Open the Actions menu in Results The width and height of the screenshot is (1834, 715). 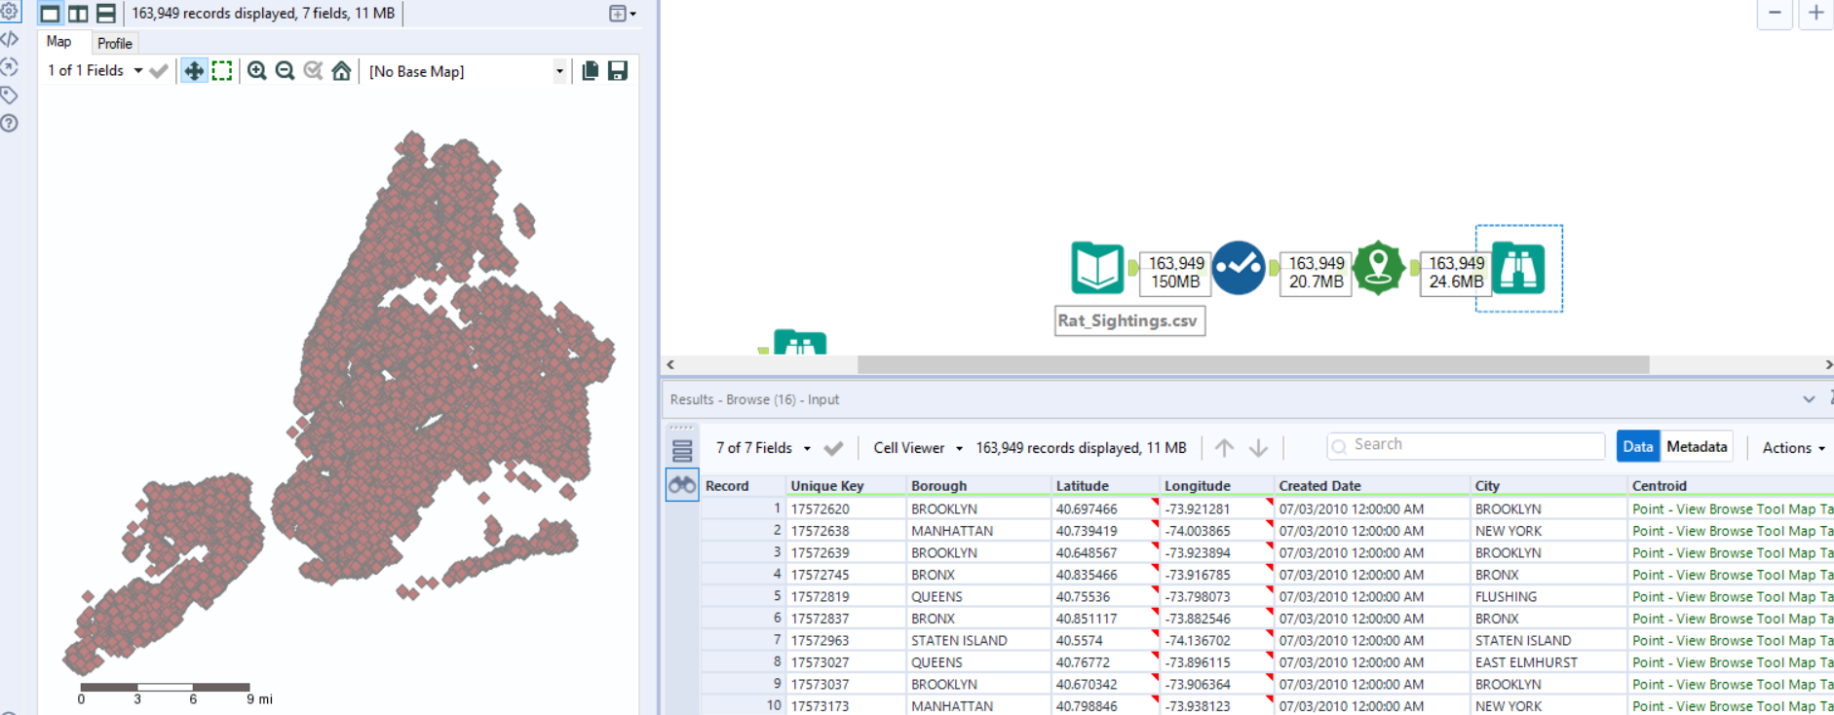[1793, 448]
